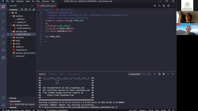Switch to the Output panel tab
The height and width of the screenshot is (111, 198).
tap(62, 74)
